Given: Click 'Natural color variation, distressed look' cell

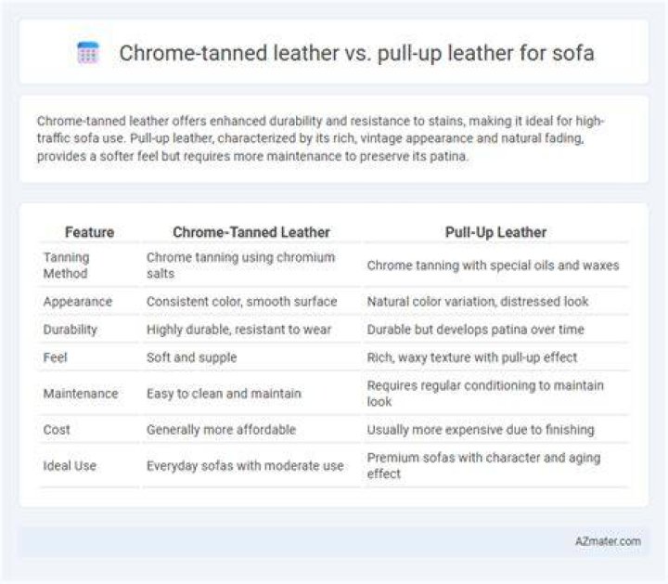Looking at the screenshot, I should (478, 302).
